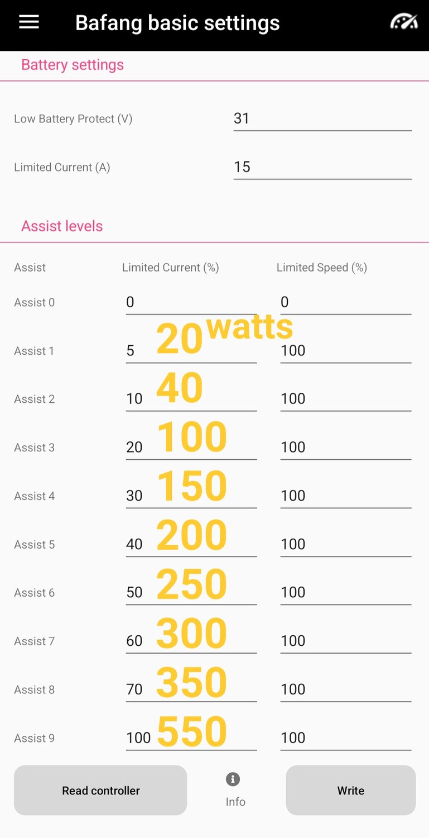
Task: Tap the speedometer dashboard icon
Action: pyautogui.click(x=403, y=22)
